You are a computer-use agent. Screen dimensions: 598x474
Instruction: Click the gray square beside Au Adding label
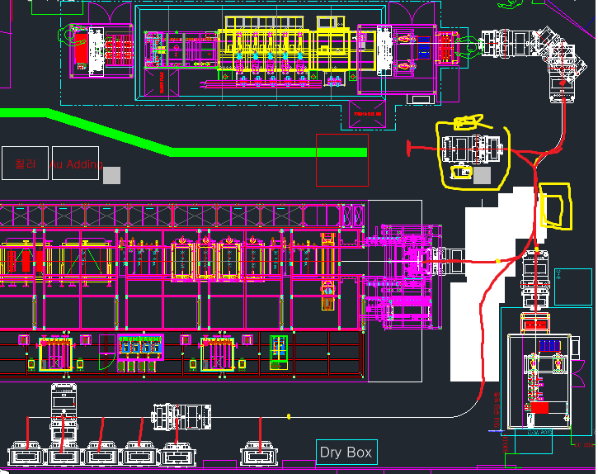point(111,175)
